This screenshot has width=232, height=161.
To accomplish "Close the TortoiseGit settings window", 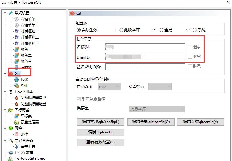I will (228, 2).
